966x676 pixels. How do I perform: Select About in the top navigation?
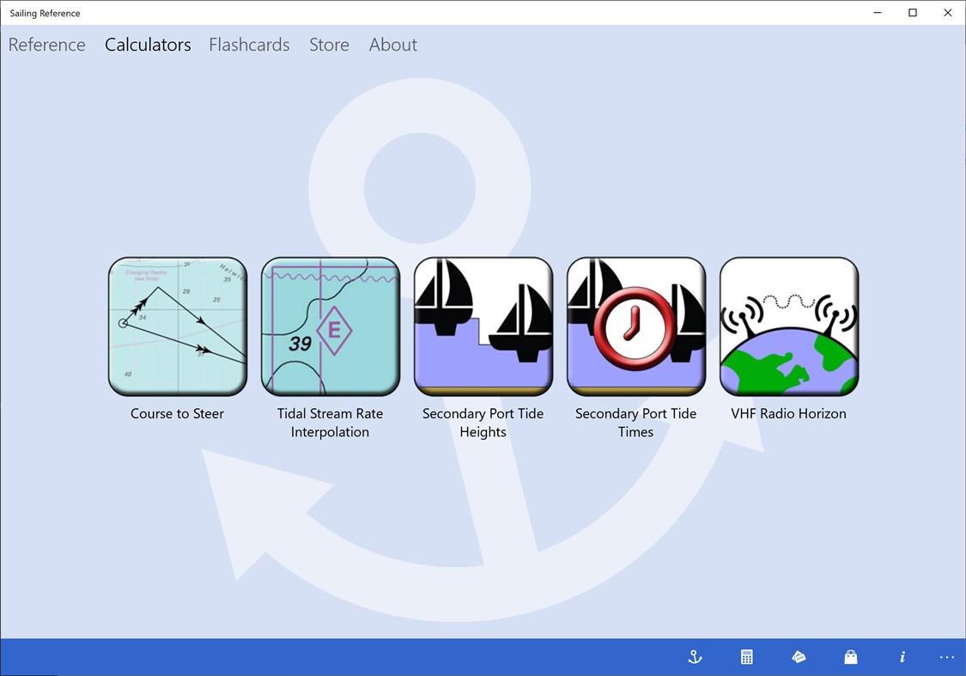coord(392,45)
